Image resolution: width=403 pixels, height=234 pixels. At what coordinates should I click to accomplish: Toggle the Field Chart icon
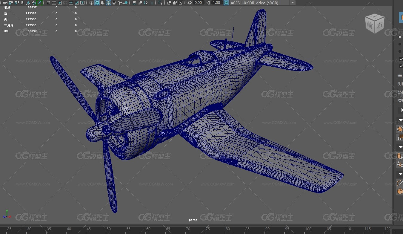[71, 3]
